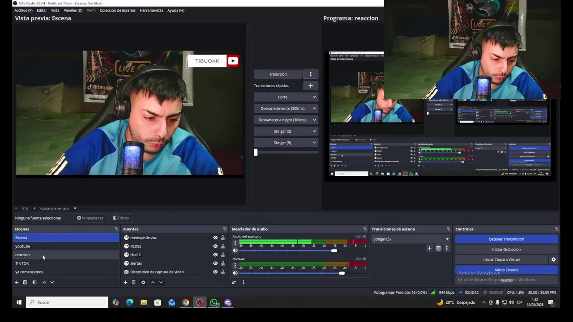This screenshot has width=573, height=322.
Task: Open advanced audio properties gears icon
Action: [x=234, y=282]
